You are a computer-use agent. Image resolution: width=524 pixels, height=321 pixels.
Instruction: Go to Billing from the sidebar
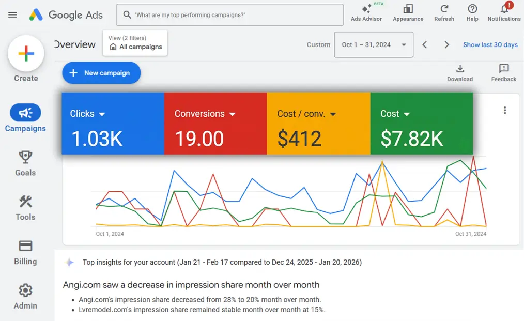click(25, 252)
